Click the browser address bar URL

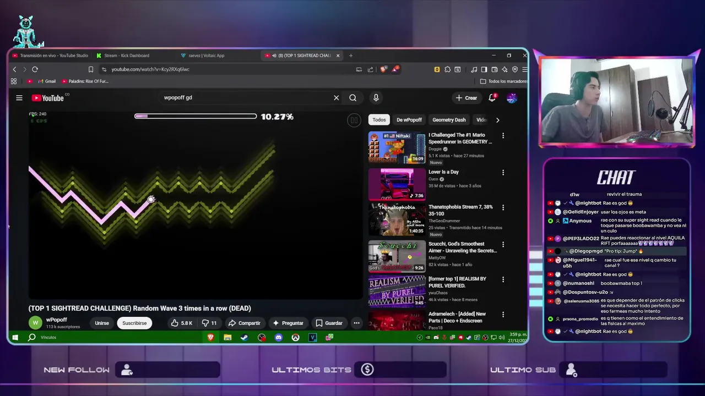[150, 69]
